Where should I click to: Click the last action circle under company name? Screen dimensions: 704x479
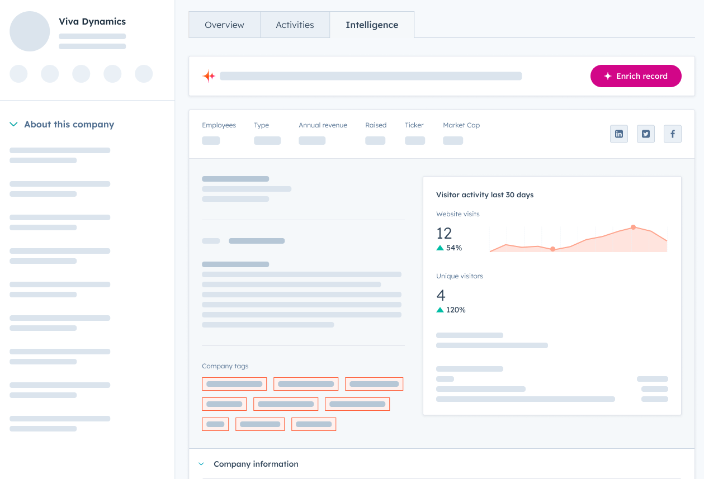[x=144, y=74]
